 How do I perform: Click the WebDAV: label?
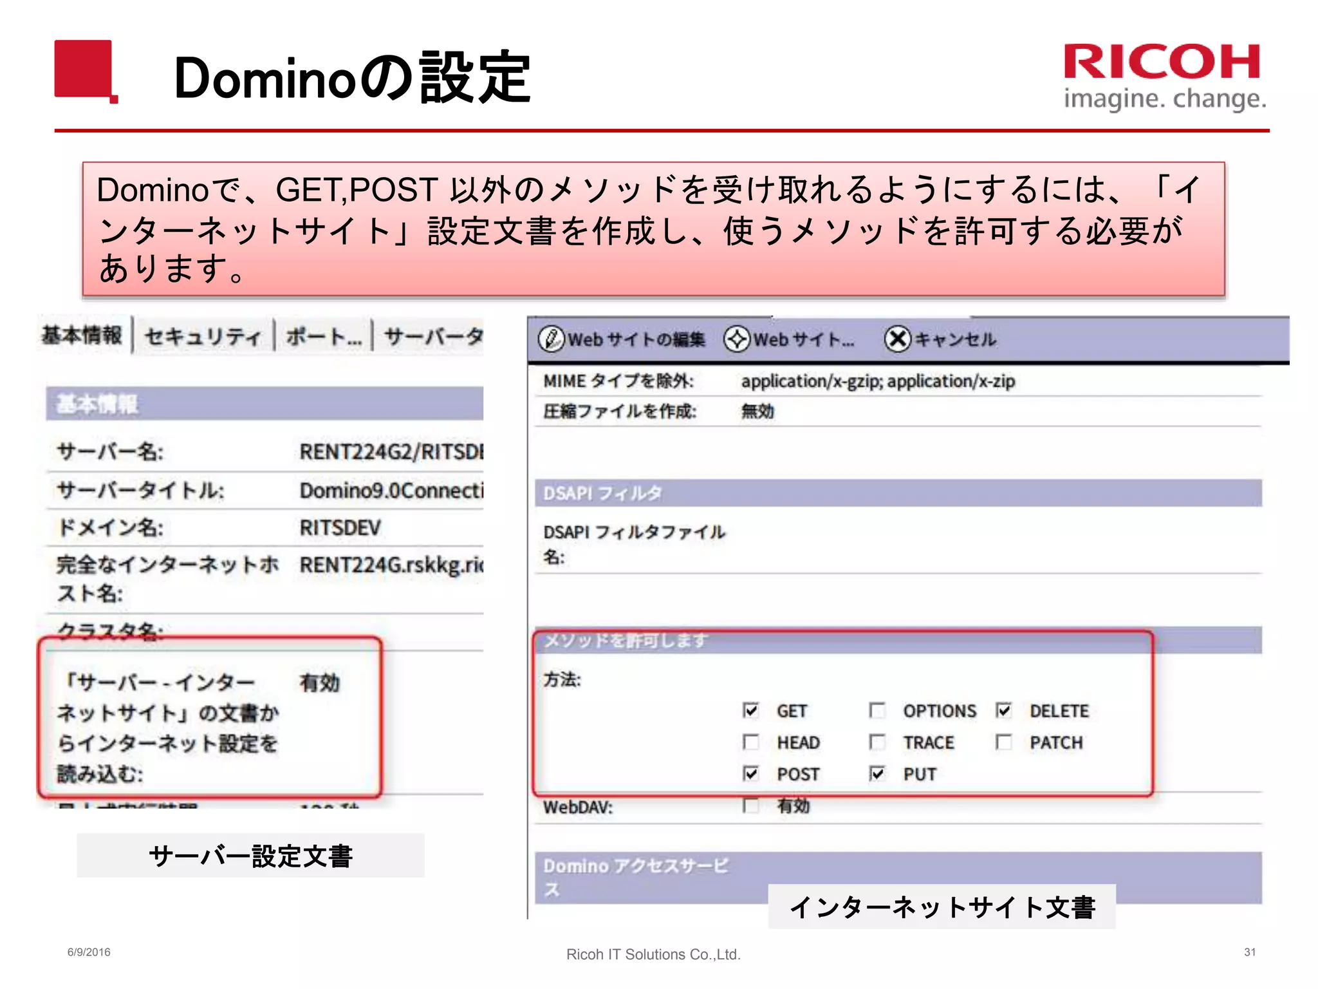tap(578, 807)
